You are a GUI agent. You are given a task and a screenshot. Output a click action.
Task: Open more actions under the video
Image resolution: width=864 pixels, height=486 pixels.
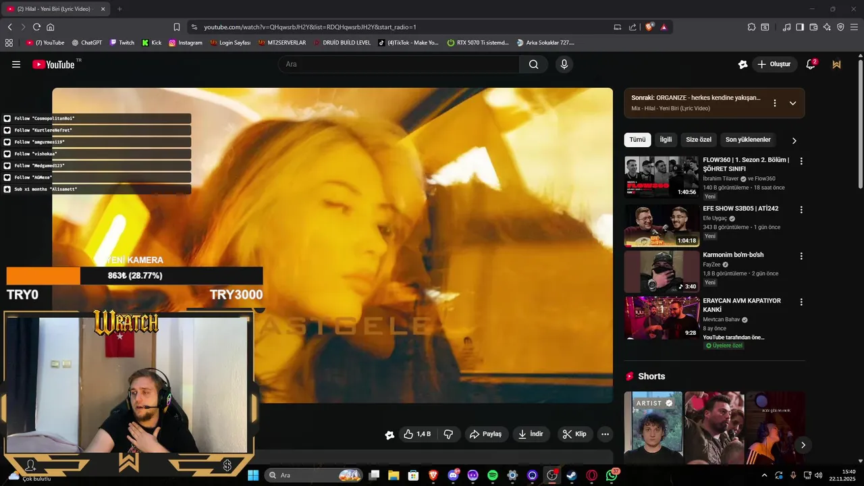pyautogui.click(x=605, y=434)
